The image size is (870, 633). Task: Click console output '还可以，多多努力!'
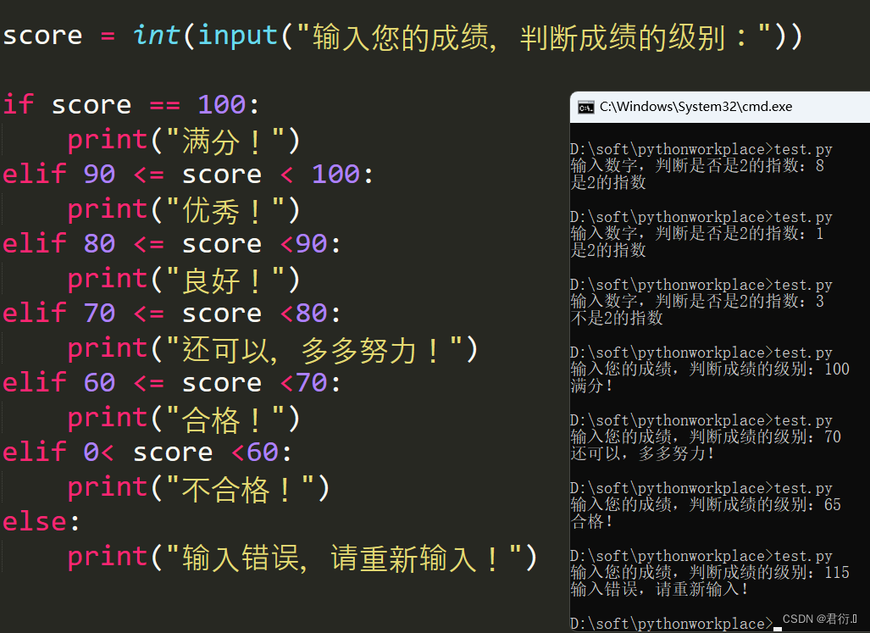pos(642,454)
